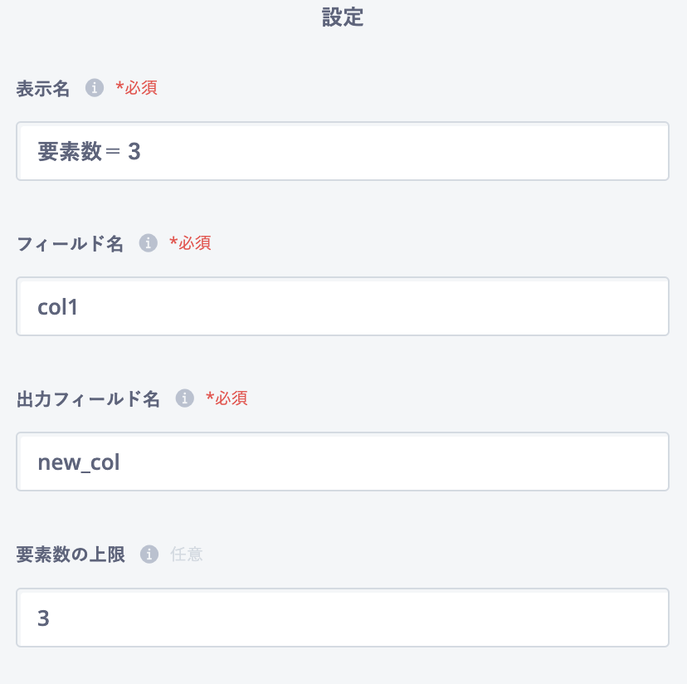Click on the 要素数＝3 text value

click(x=89, y=152)
